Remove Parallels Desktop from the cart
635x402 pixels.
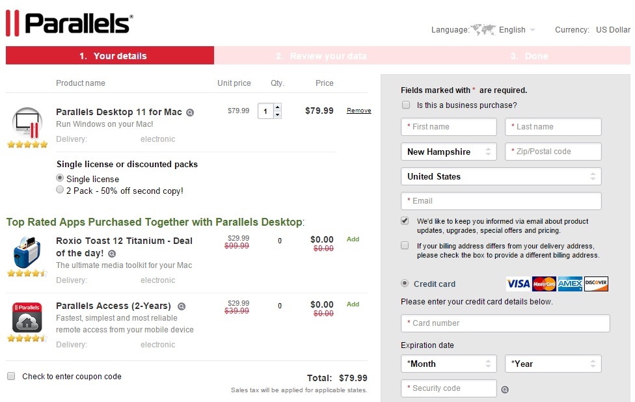pyautogui.click(x=358, y=111)
